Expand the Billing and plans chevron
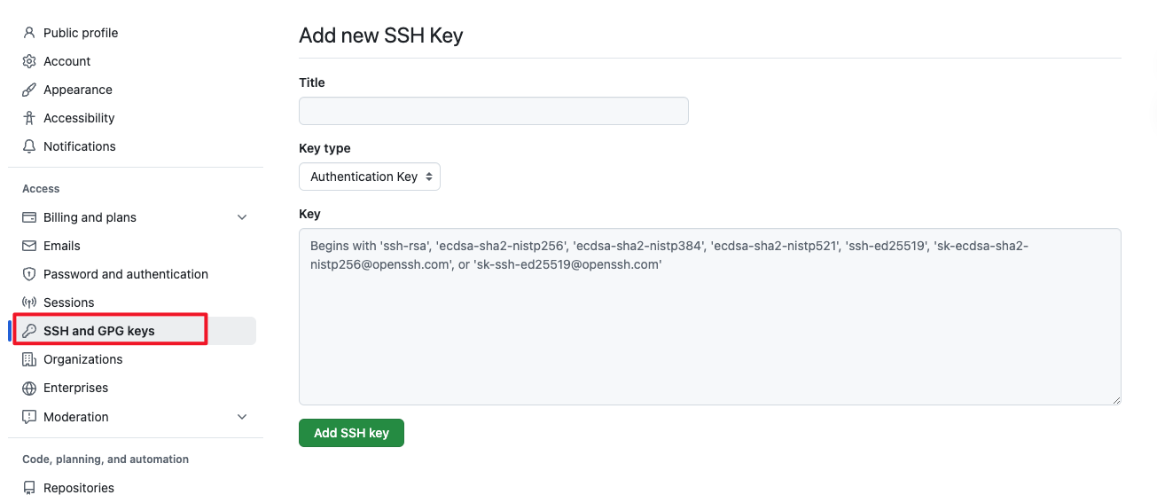 pos(242,217)
